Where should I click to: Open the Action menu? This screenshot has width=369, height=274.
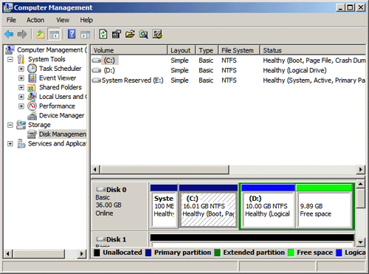(x=35, y=20)
